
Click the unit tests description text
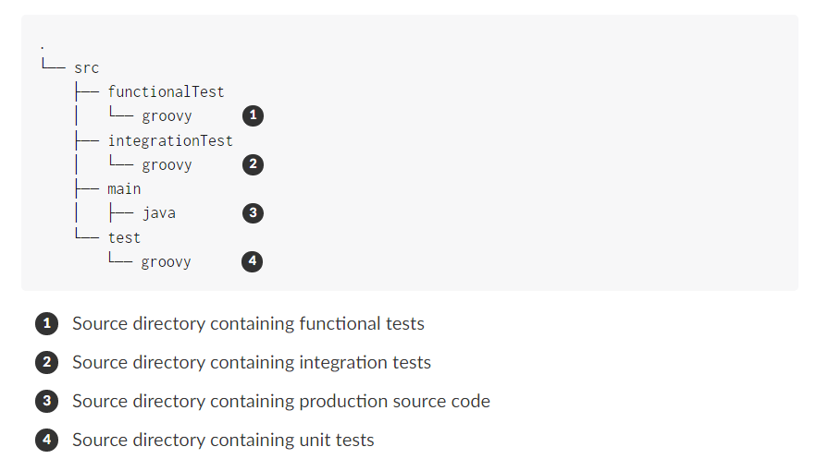[224, 440]
